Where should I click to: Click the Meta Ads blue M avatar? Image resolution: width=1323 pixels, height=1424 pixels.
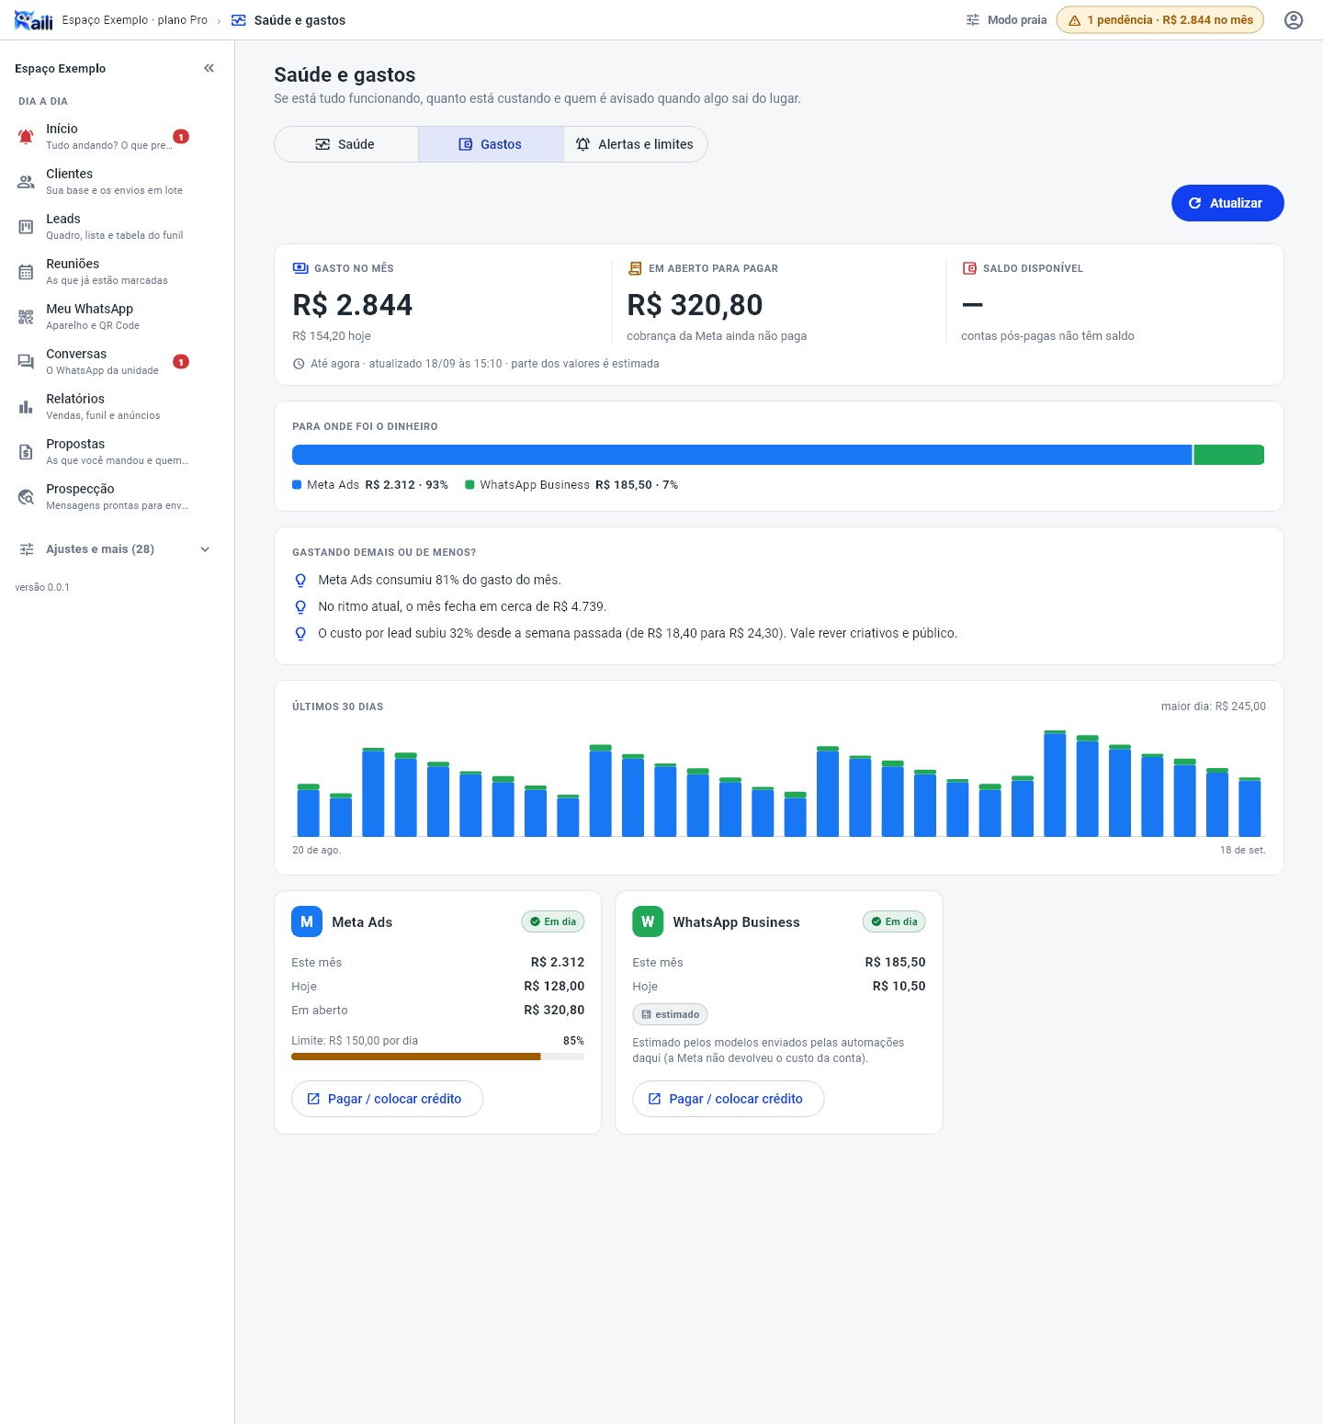(x=307, y=921)
